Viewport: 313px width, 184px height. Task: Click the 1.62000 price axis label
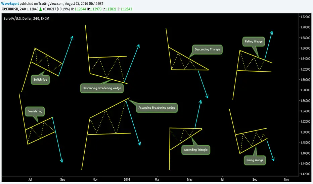pos(305,70)
